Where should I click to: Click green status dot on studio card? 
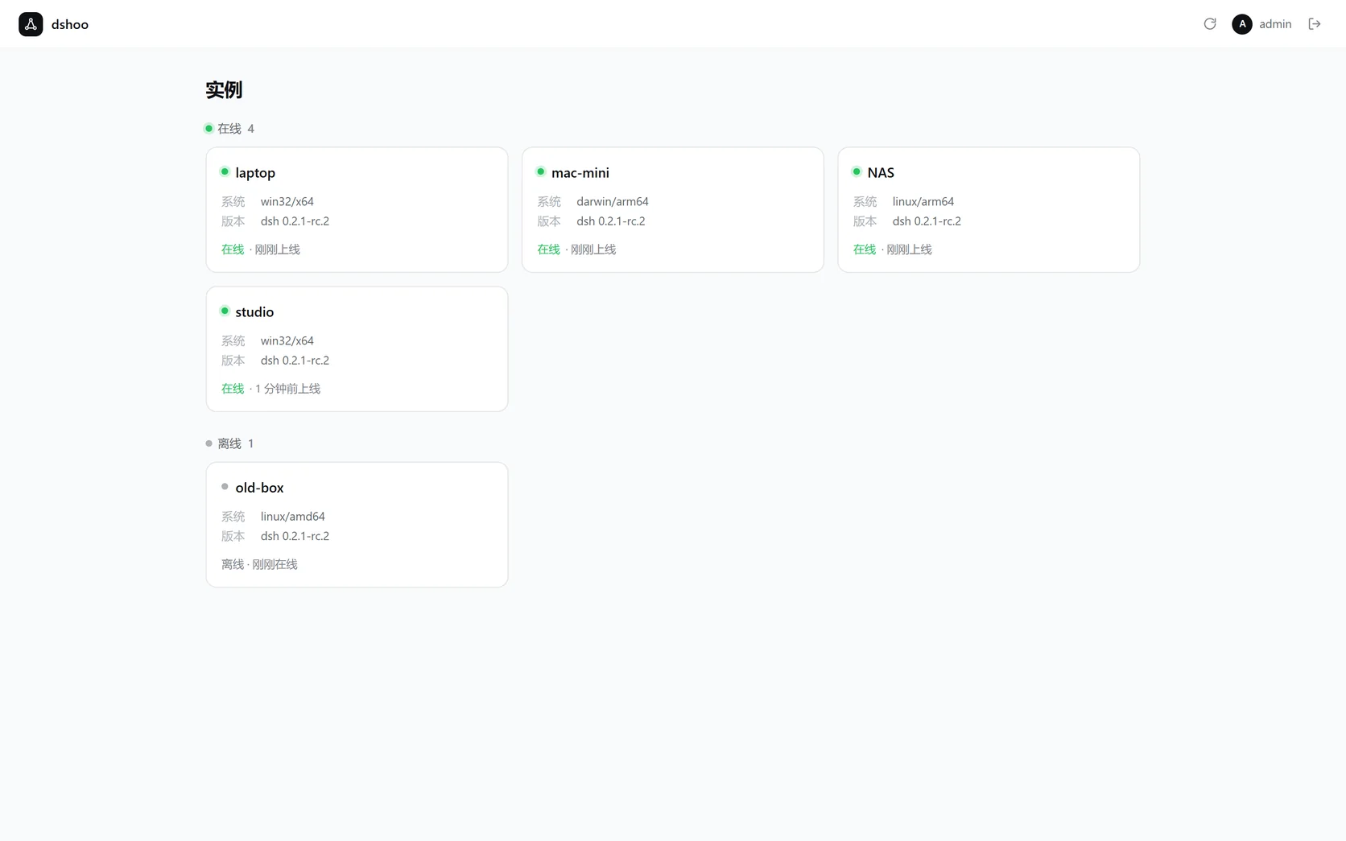pyautogui.click(x=225, y=311)
